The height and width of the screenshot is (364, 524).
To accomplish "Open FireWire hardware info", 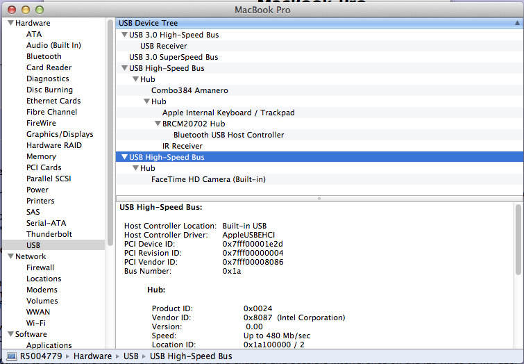I will click(41, 123).
